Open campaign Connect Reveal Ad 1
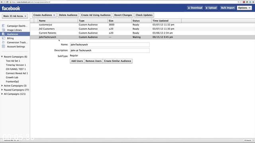Viewport: 255px width, 143px height. click(x=17, y=73)
